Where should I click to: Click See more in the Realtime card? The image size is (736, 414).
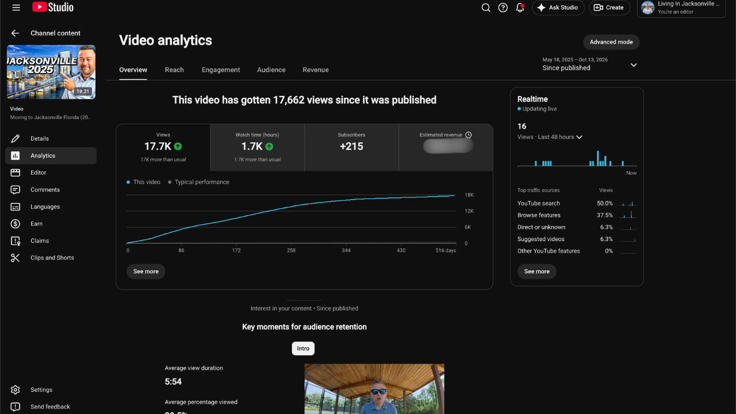pyautogui.click(x=537, y=271)
